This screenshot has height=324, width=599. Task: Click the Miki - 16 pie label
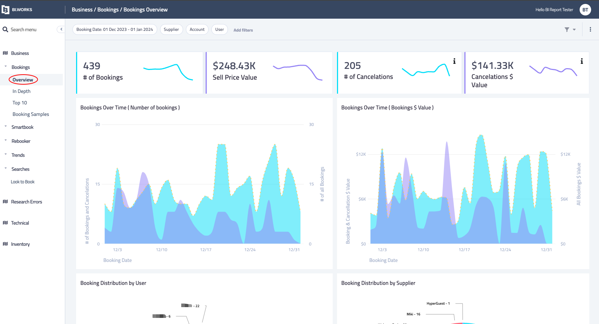[413, 314]
